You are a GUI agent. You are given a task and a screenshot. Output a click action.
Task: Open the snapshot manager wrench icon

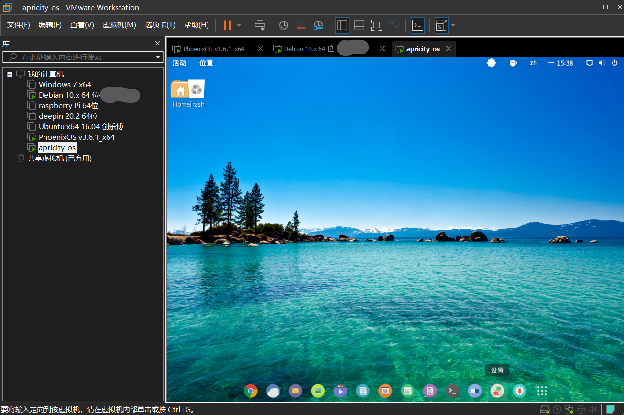318,25
